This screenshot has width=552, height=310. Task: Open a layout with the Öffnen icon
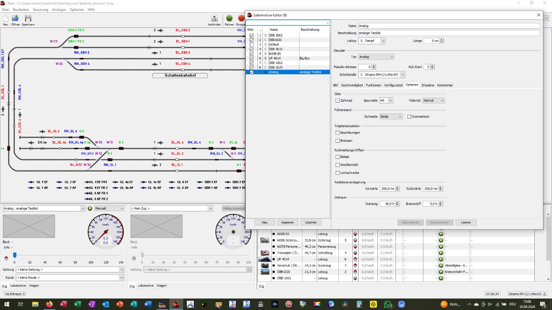tap(15, 18)
